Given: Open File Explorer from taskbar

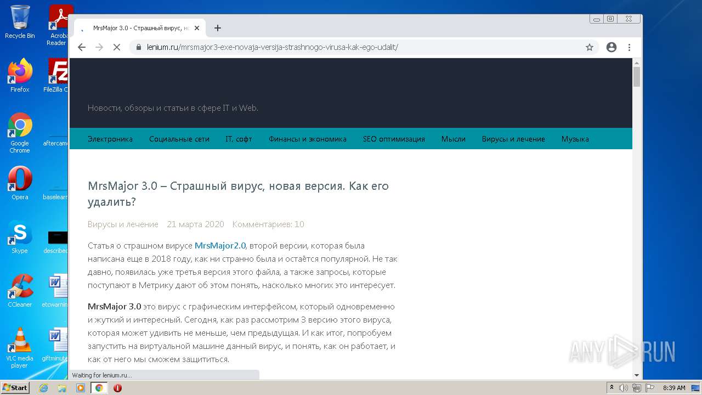Looking at the screenshot, I should [x=62, y=388].
